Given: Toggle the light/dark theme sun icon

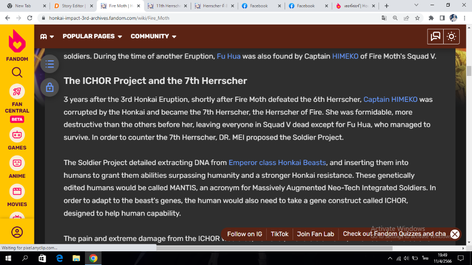Looking at the screenshot, I should click(451, 36).
